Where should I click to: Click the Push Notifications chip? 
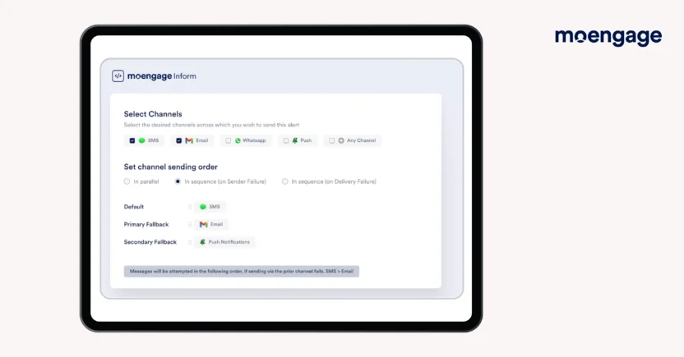[x=224, y=242]
